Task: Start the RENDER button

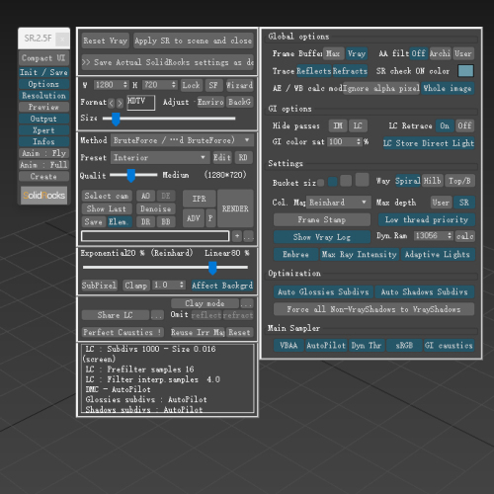Action: 235,208
